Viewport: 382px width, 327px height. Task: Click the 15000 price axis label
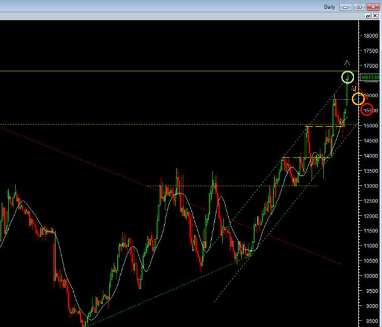point(370,126)
